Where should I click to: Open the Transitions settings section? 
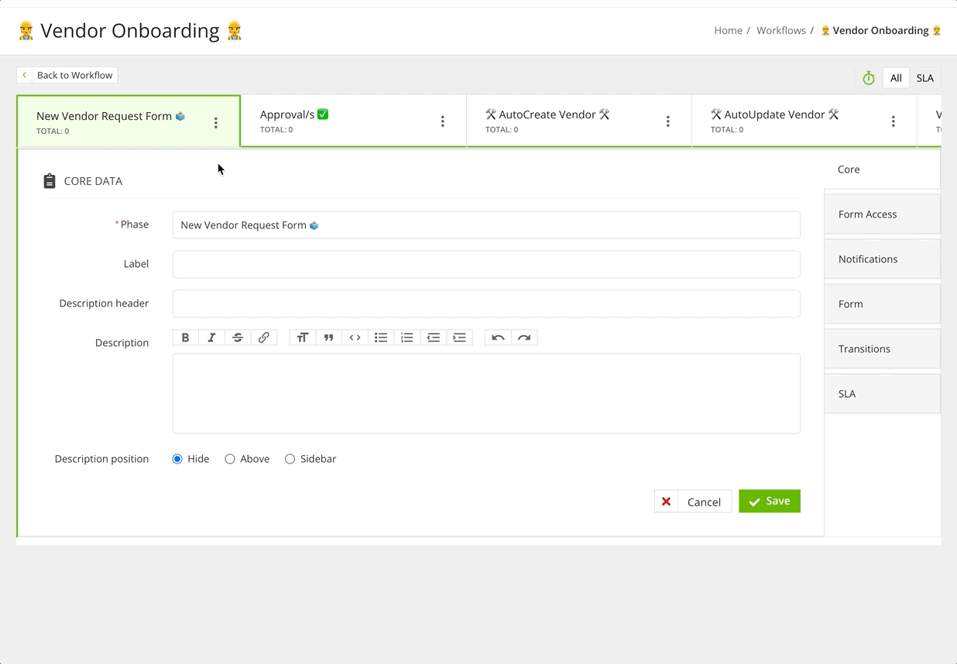tap(864, 348)
